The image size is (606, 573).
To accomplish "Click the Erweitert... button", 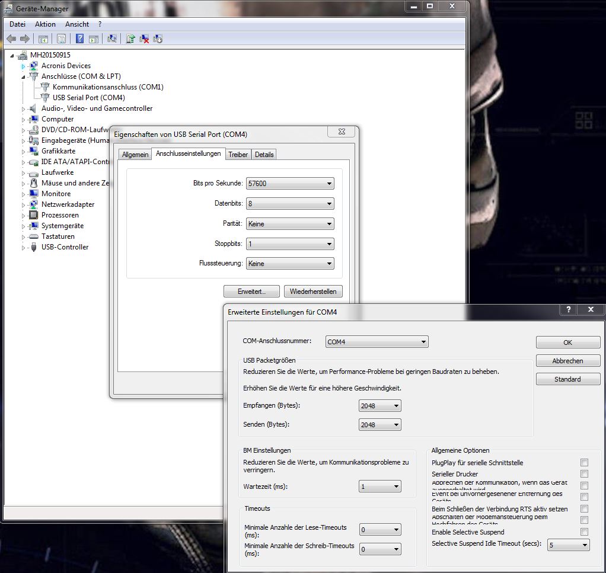I will [251, 292].
